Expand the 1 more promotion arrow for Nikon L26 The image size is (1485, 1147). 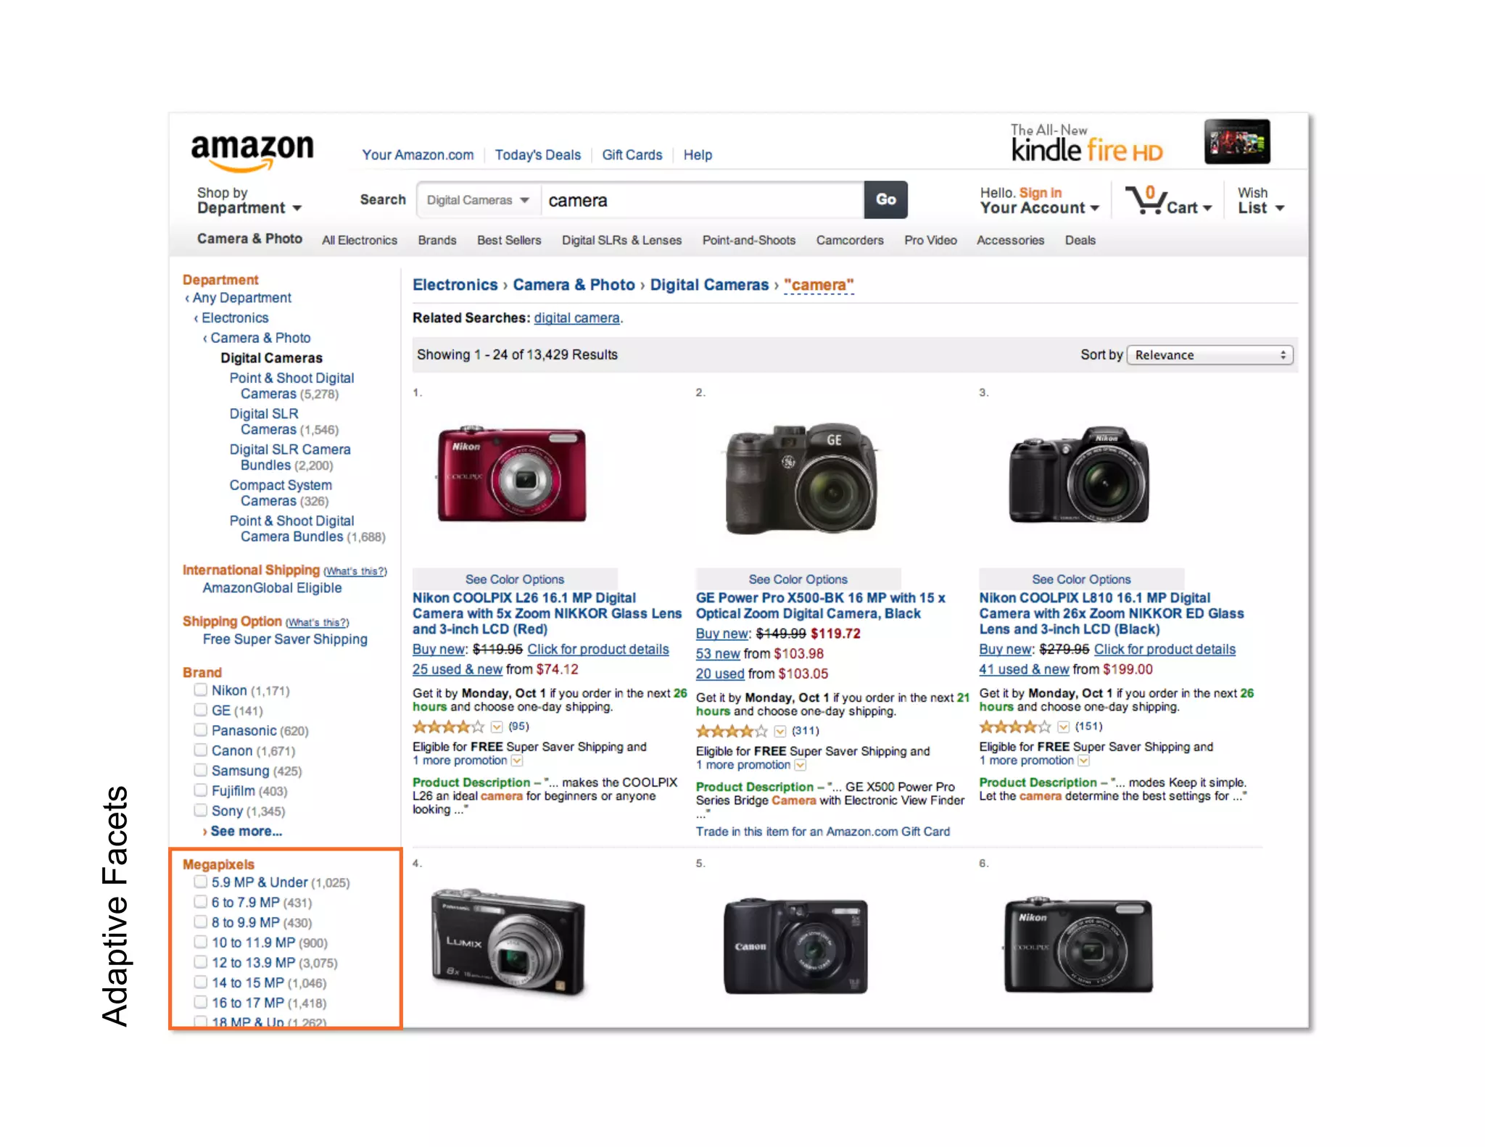click(x=517, y=761)
